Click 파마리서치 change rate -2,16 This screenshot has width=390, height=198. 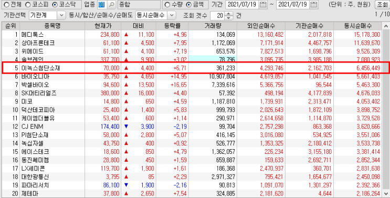(x=180, y=185)
